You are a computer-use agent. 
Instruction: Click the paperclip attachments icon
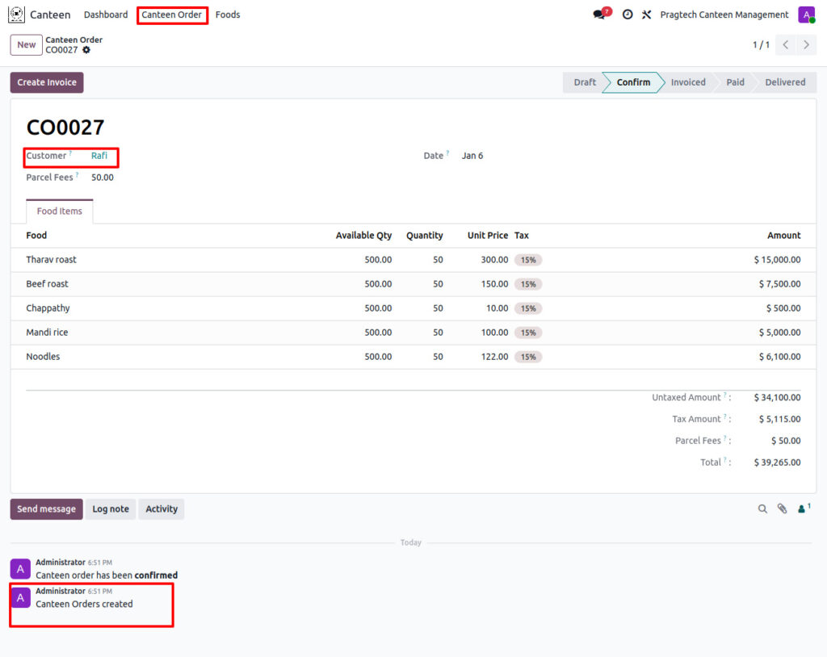tap(782, 509)
